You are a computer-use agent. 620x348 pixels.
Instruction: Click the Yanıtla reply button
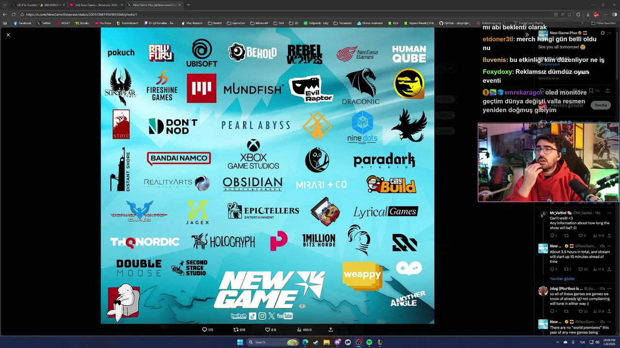601,105
